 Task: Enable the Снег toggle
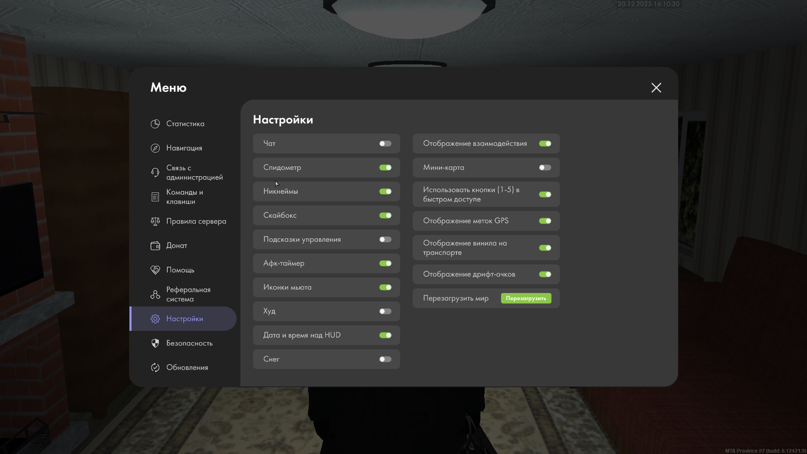pos(385,359)
